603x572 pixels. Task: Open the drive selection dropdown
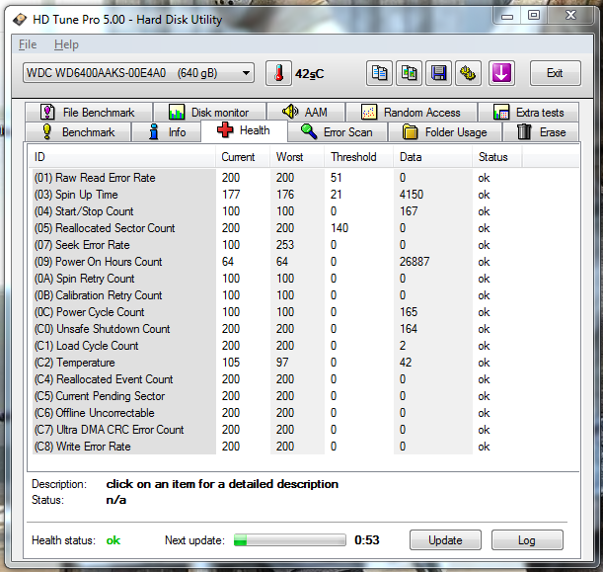click(x=138, y=73)
